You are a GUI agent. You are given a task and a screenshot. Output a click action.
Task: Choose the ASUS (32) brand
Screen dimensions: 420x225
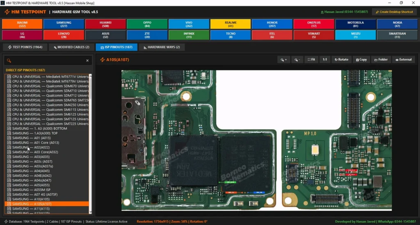tap(105, 35)
